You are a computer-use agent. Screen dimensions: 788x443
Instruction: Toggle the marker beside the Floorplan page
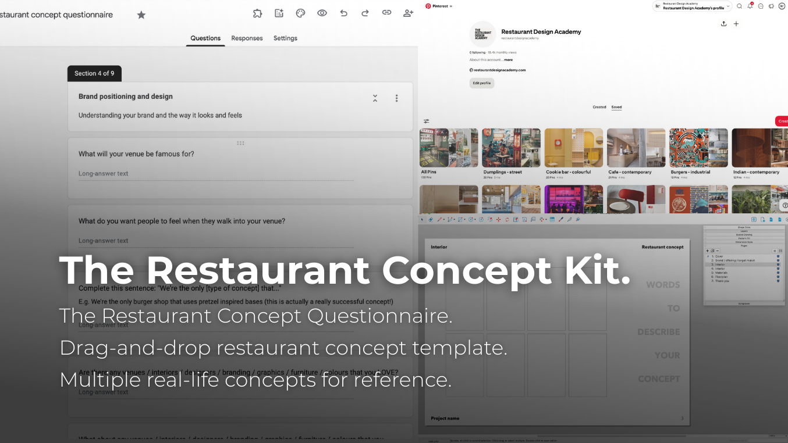(778, 277)
